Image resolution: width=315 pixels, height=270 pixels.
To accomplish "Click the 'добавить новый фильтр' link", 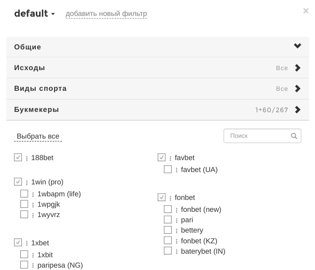I will point(106,14).
